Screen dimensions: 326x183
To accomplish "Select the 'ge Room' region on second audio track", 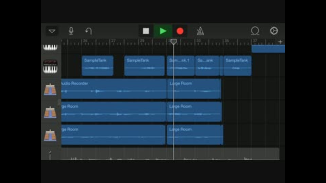I will tap(113, 111).
